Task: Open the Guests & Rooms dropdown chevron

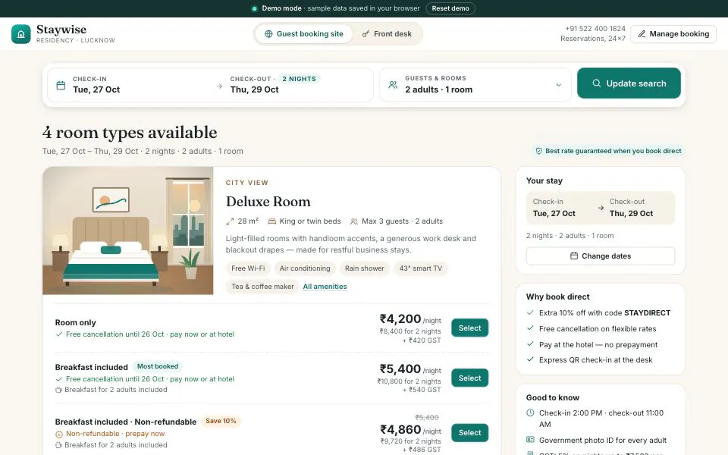Action: click(559, 85)
